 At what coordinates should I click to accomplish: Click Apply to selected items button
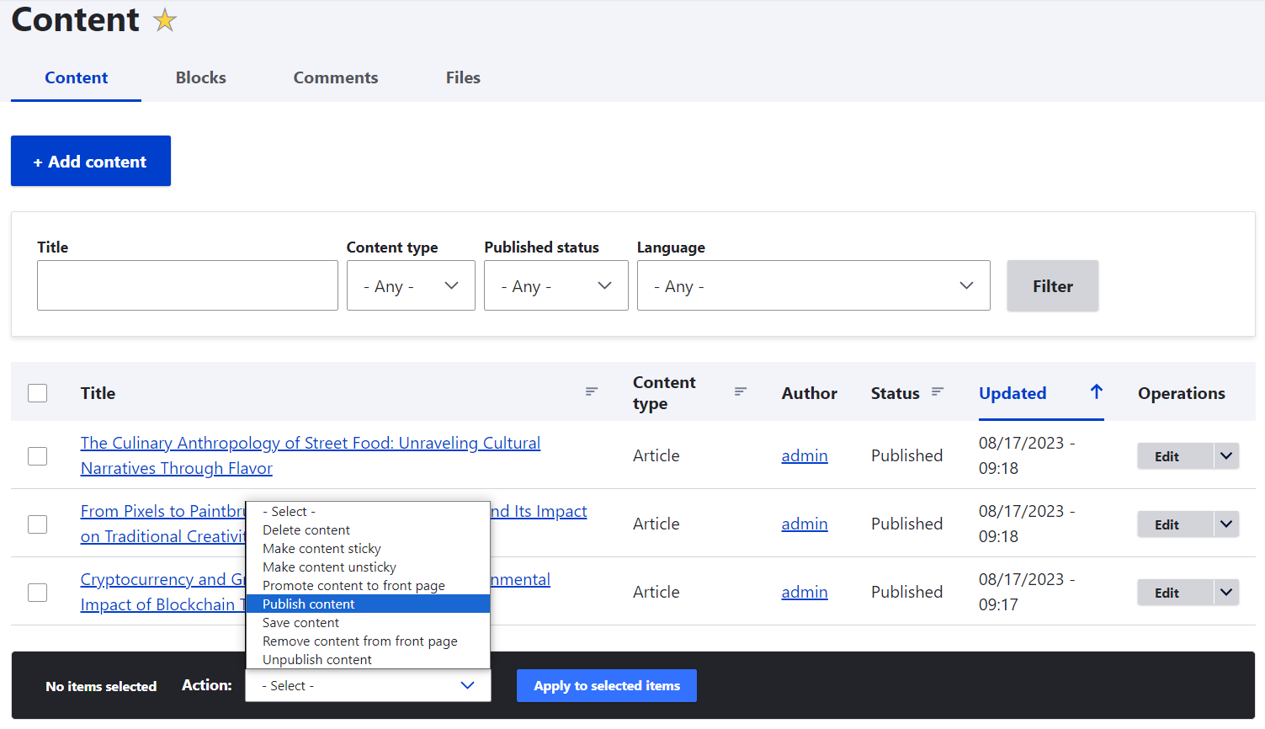(x=606, y=686)
